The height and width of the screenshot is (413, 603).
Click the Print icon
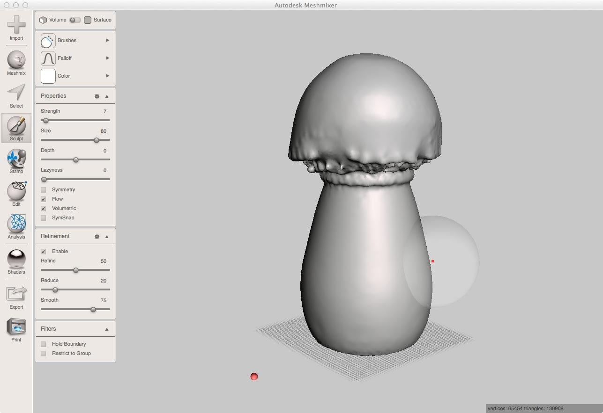coord(16,326)
